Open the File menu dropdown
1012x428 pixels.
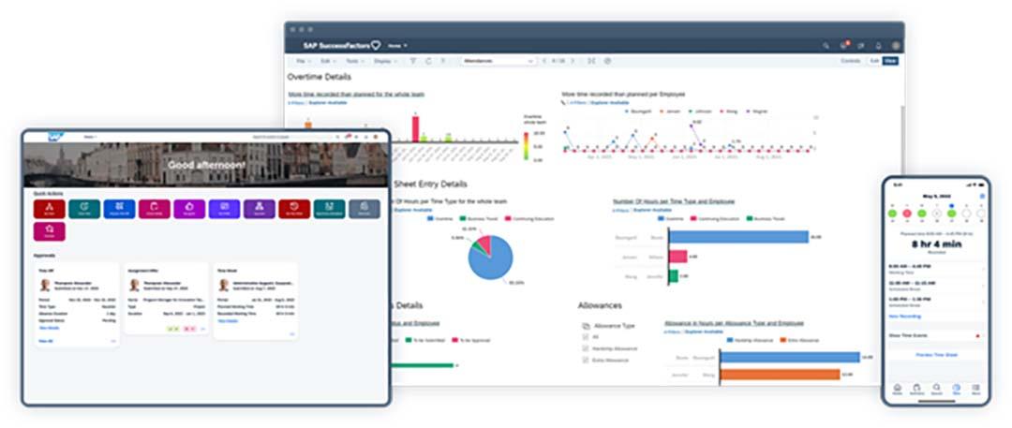coord(304,61)
